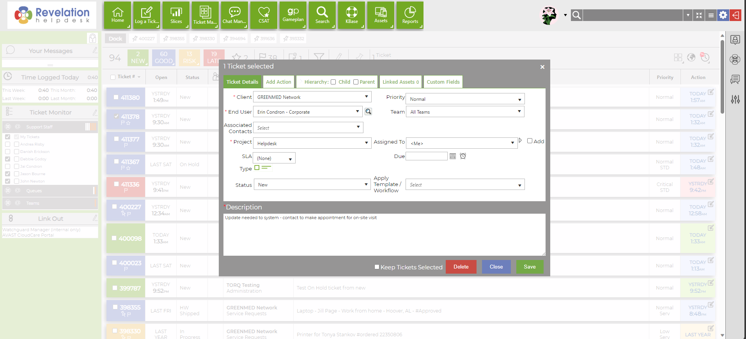746x339 pixels.
Task: Open the CSAT toolbar icon
Action: 264,15
